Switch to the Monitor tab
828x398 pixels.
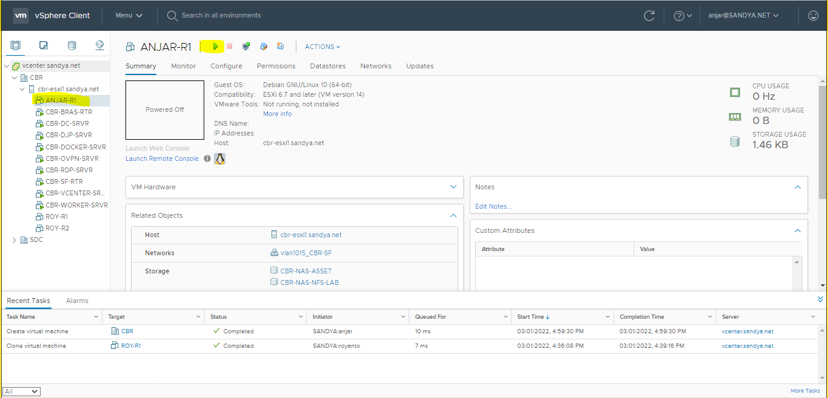click(x=183, y=66)
